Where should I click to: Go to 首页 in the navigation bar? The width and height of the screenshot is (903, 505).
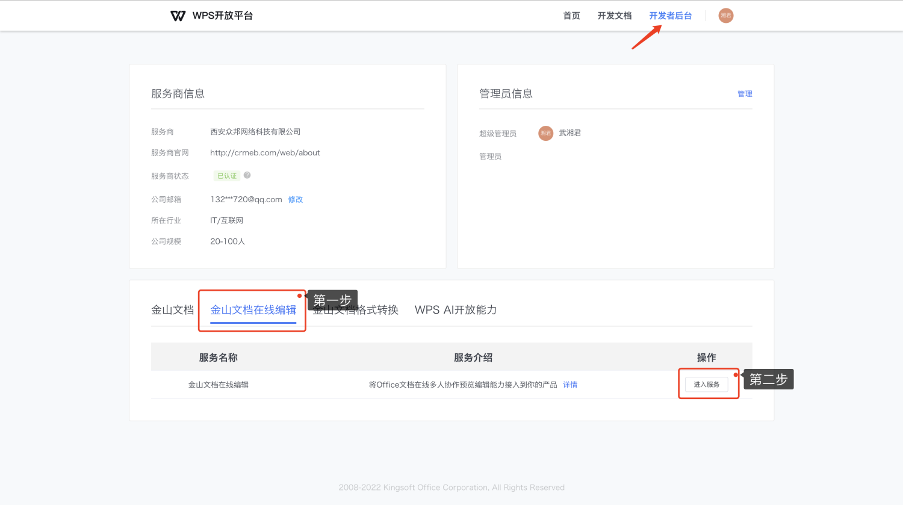click(x=571, y=16)
